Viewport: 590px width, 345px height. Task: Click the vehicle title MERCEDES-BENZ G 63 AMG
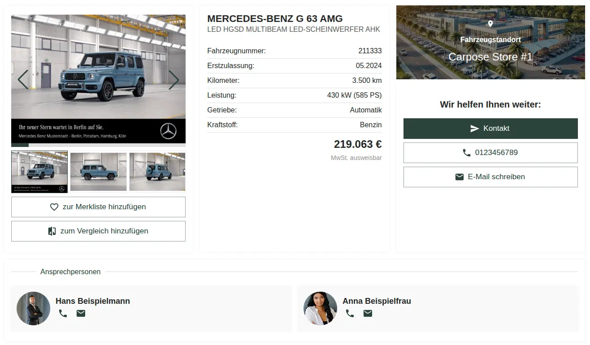click(274, 19)
